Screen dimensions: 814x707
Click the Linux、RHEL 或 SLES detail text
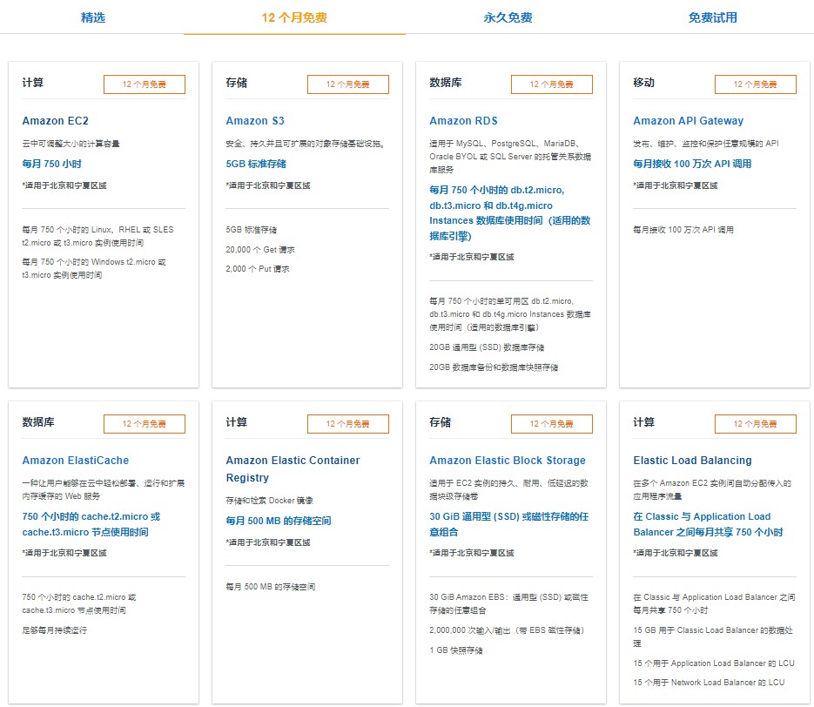pos(98,236)
